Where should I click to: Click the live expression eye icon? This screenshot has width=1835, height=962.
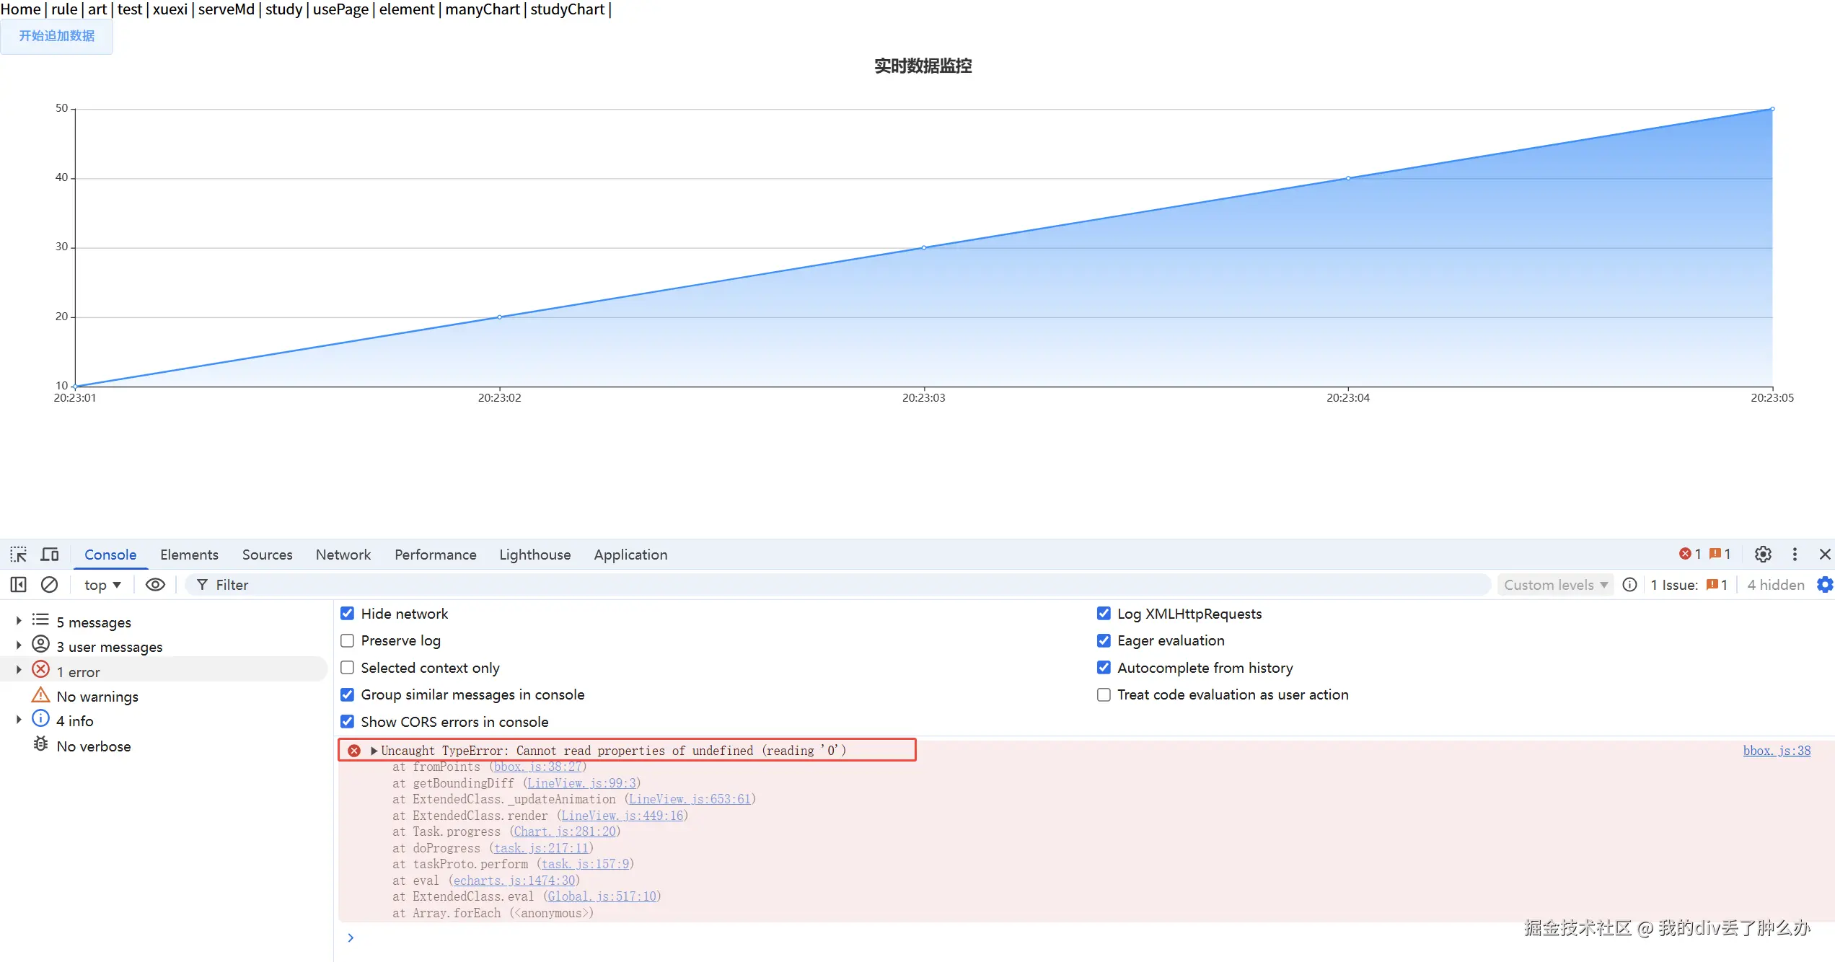[x=155, y=585]
